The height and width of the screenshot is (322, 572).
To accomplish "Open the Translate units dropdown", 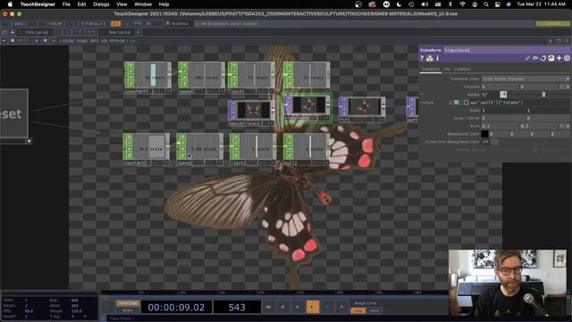I will click(564, 87).
